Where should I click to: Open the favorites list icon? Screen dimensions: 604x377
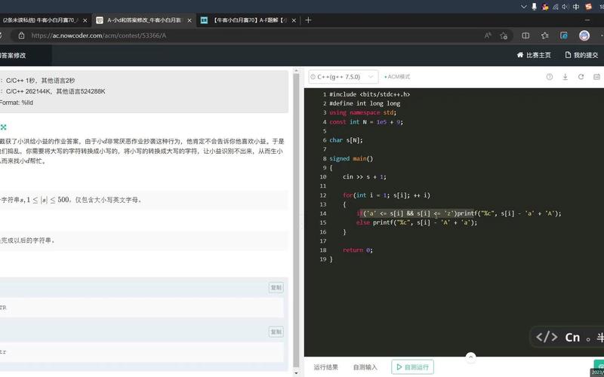tap(544, 35)
